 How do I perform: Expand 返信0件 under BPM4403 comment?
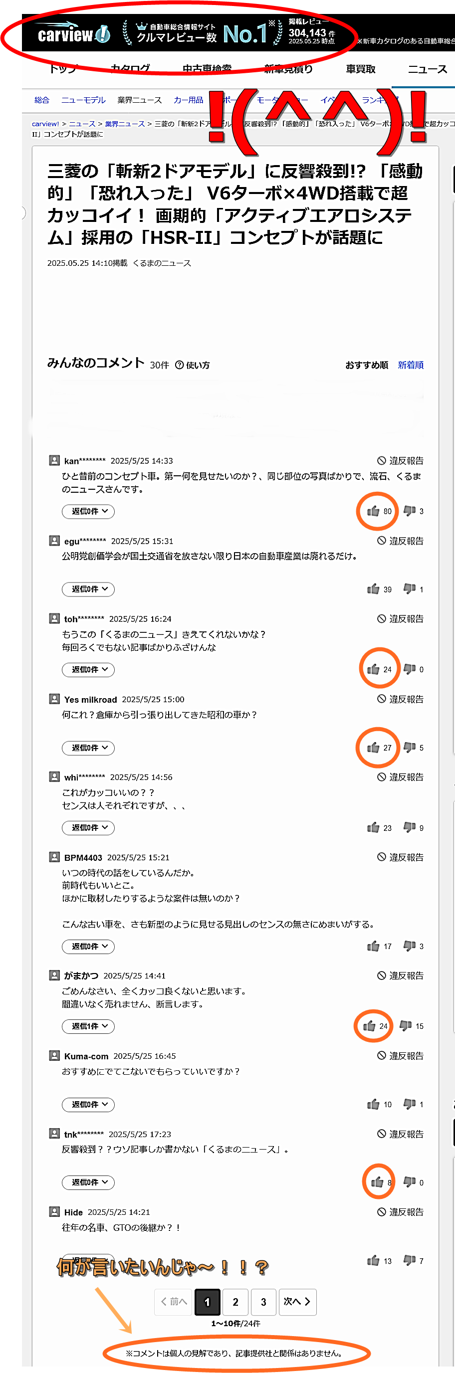point(88,946)
